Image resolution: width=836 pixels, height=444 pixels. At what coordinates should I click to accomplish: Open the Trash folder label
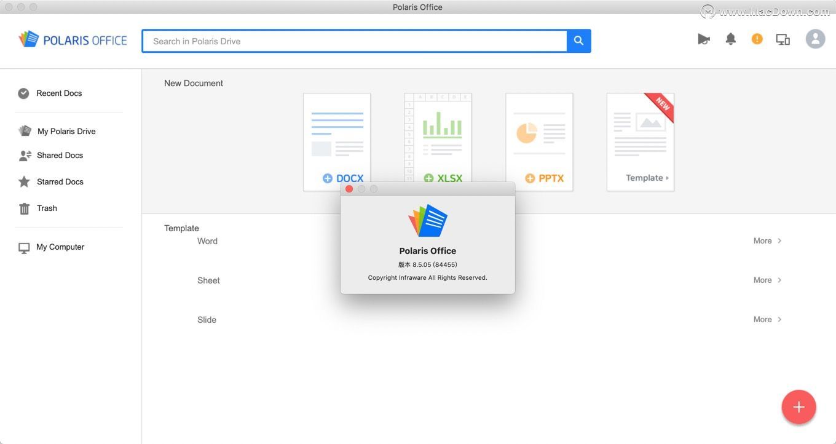click(47, 208)
